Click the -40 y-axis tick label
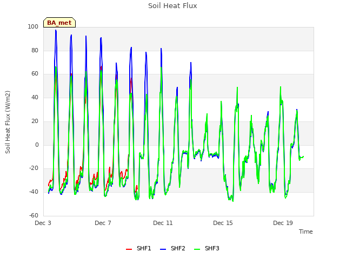The height and width of the screenshot is (259, 346). (34, 192)
